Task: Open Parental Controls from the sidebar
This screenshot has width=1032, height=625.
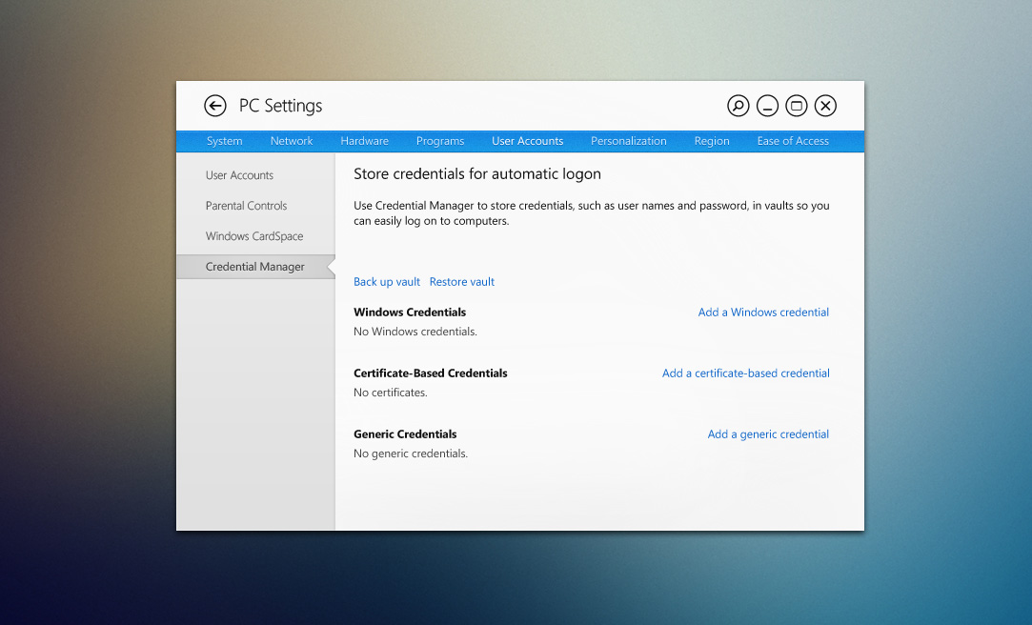Action: point(246,205)
